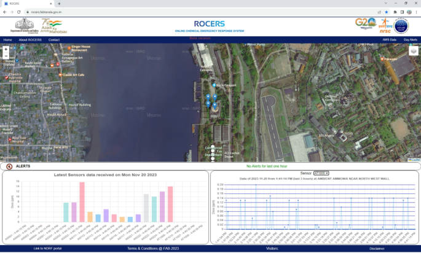Reload the page in browser
The width and height of the screenshot is (421, 253).
pyautogui.click(x=19, y=12)
